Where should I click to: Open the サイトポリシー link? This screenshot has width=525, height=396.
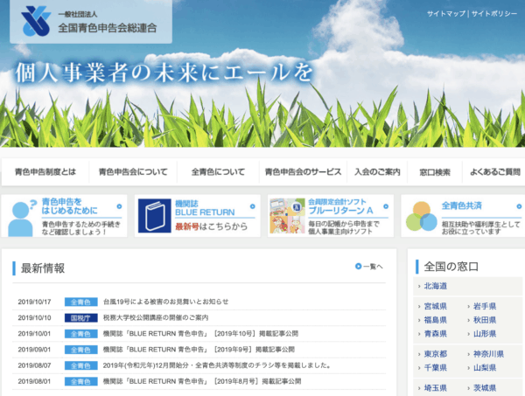tap(496, 15)
